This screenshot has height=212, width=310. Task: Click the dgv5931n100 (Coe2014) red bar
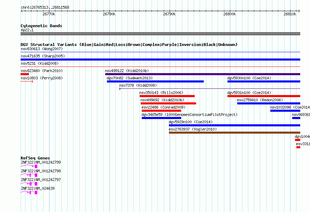(x=264, y=96)
